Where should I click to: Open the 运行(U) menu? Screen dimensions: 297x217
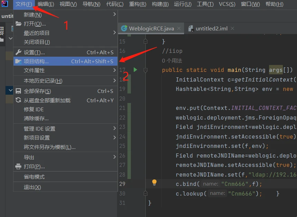coord(183,4)
